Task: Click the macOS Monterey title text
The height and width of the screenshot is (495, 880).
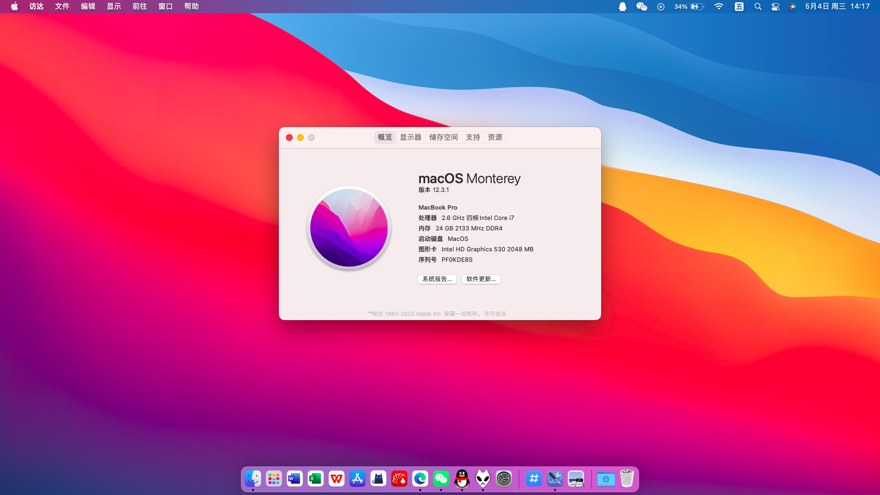Action: 469,179
